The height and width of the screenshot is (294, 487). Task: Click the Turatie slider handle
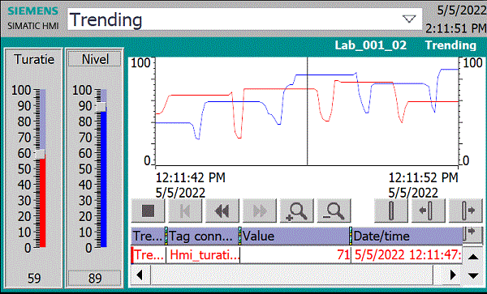41,154
